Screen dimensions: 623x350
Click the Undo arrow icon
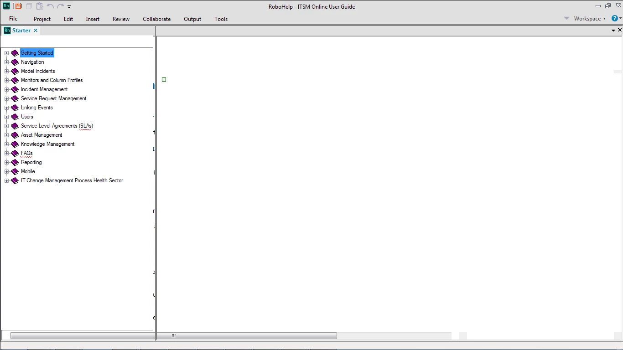click(x=50, y=6)
